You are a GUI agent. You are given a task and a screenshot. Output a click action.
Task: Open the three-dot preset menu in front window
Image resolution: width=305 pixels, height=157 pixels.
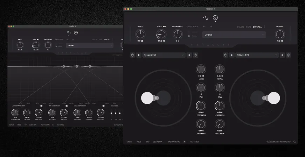click(x=264, y=27)
